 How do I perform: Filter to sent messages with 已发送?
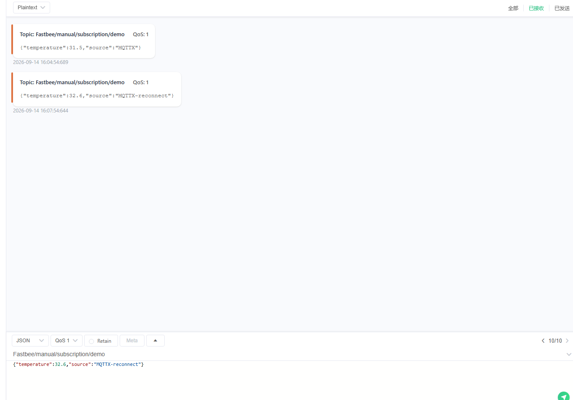click(x=562, y=8)
